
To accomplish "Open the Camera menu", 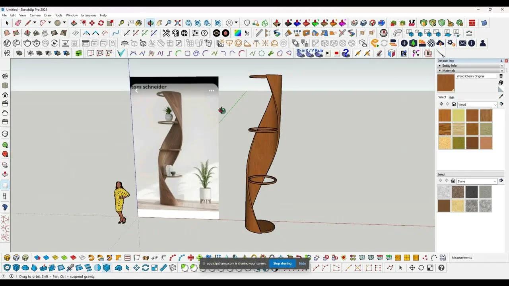I will point(35,15).
